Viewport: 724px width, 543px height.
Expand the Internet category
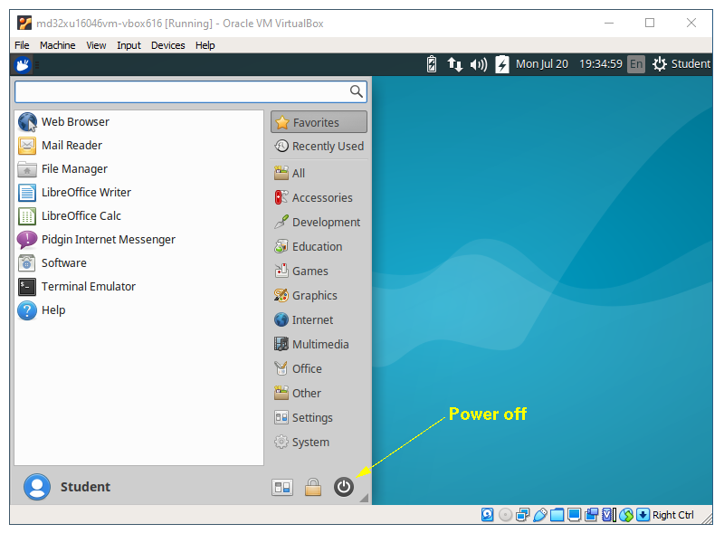(312, 320)
